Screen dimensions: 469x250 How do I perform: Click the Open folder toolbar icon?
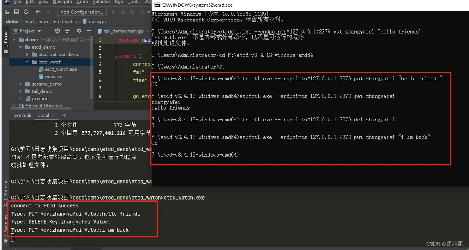coord(7,12)
